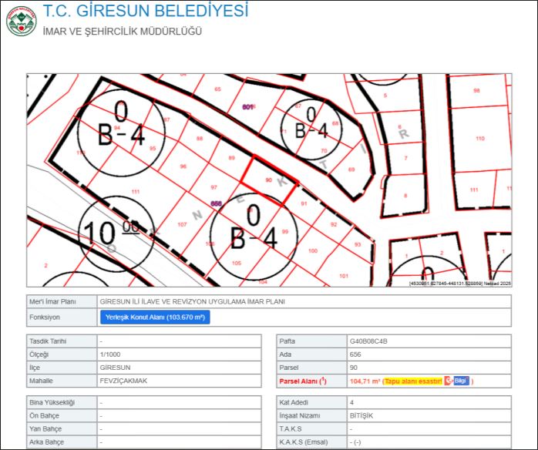Viewport: 538px width, 450px height.
Task: Click the 104,71 m² area value
Action: [365, 381]
